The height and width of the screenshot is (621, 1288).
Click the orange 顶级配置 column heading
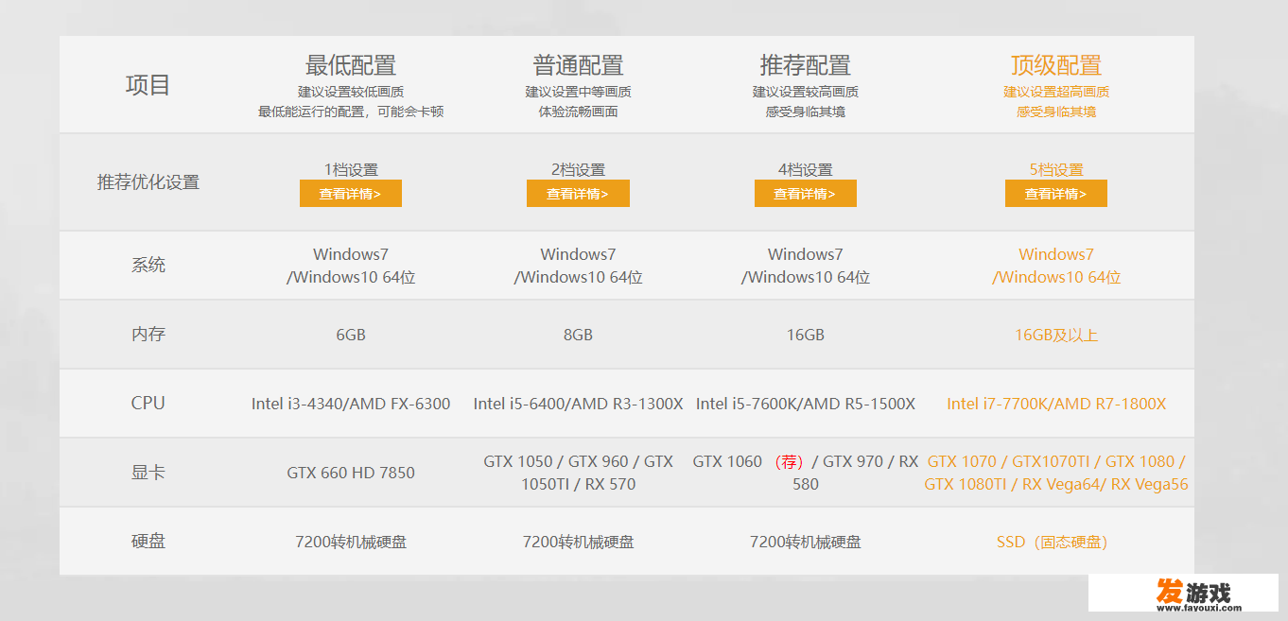pos(1056,65)
